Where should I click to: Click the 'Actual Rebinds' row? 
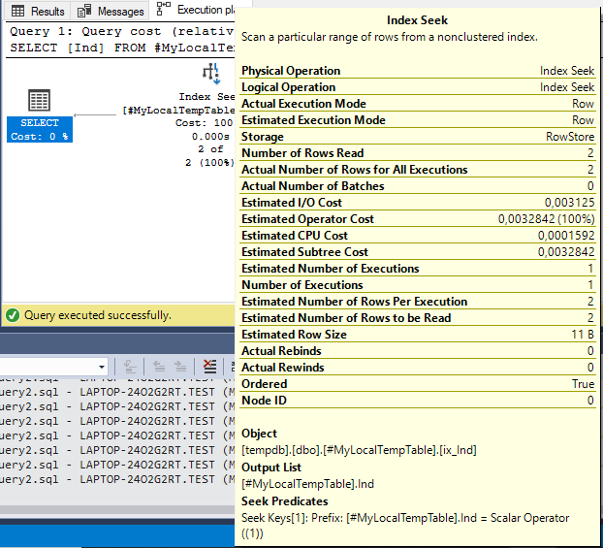(x=418, y=351)
